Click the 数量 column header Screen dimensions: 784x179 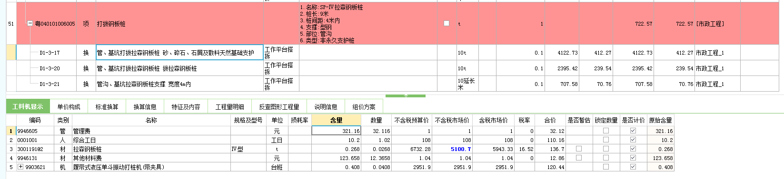pos(376,120)
